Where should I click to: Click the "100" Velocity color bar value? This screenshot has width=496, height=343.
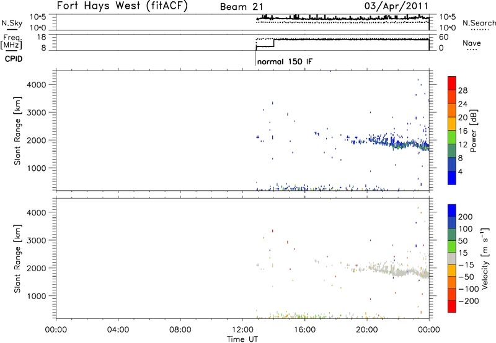pyautogui.click(x=466, y=229)
